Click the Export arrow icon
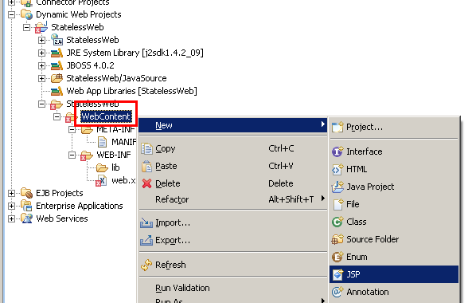The width and height of the screenshot is (472, 303). [146, 240]
